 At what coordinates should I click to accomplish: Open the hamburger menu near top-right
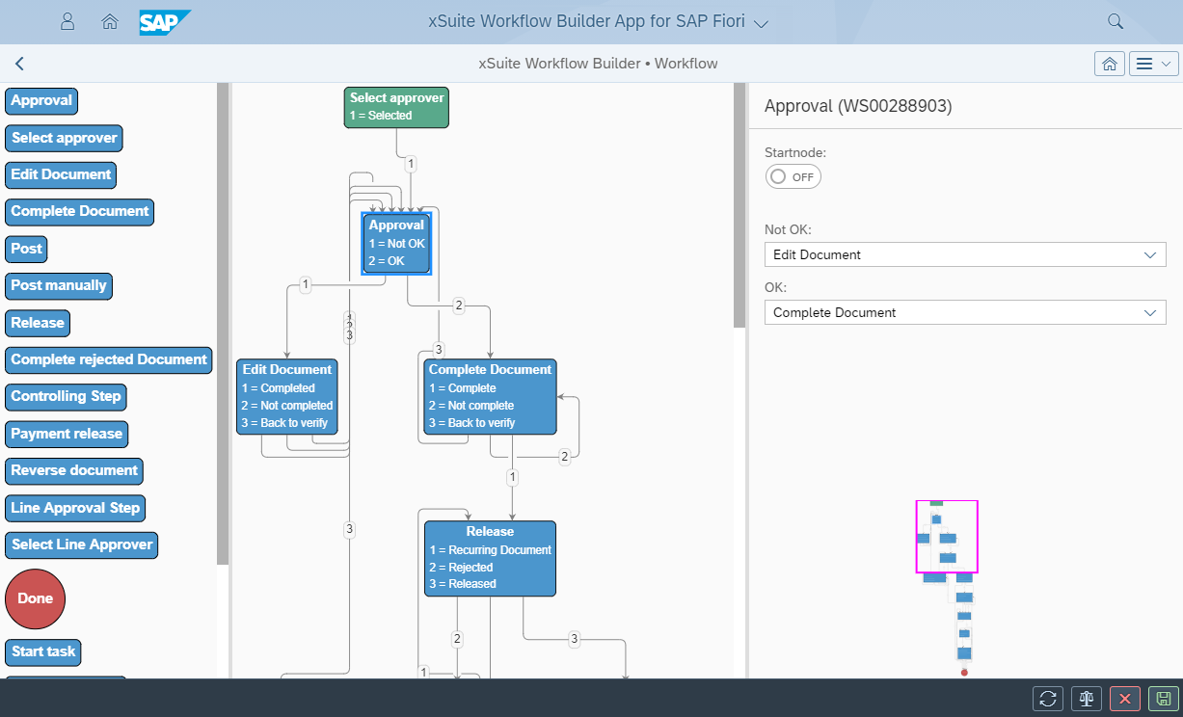pos(1154,63)
